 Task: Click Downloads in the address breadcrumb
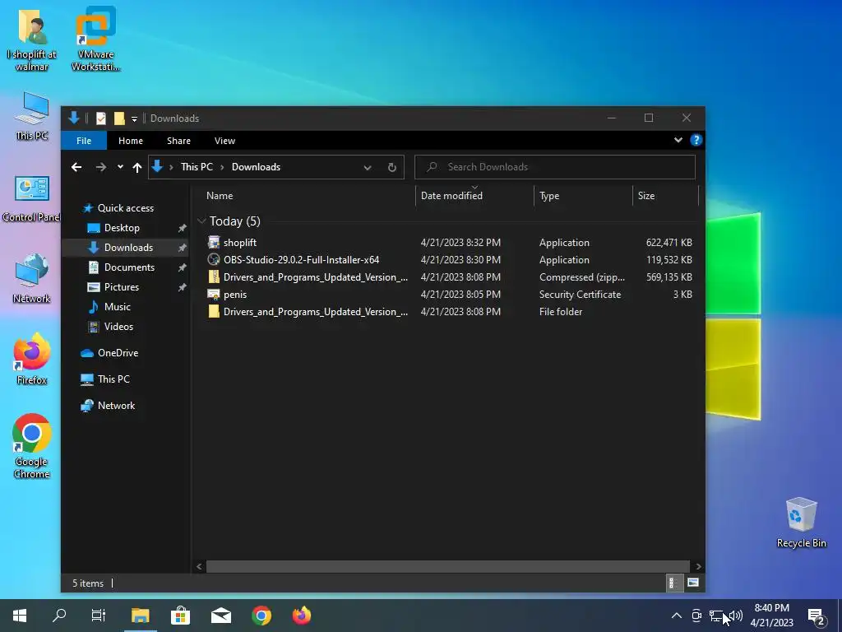(x=257, y=167)
